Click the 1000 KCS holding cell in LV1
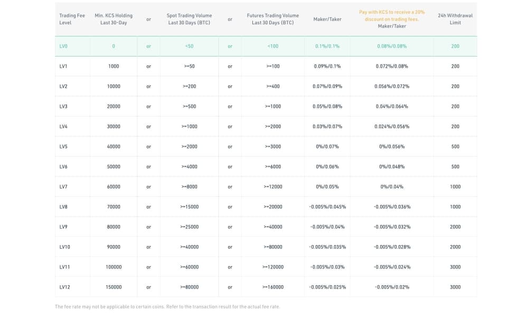The width and height of the screenshot is (528, 317). click(114, 67)
